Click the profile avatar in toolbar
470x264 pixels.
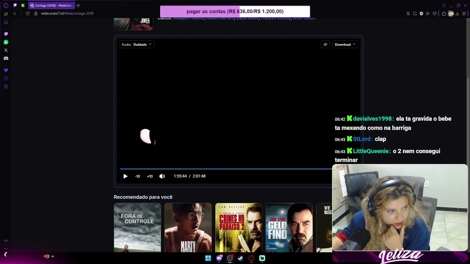click(451, 14)
